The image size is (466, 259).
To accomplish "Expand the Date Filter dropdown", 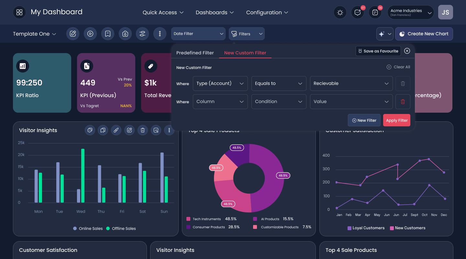I will tap(198, 34).
